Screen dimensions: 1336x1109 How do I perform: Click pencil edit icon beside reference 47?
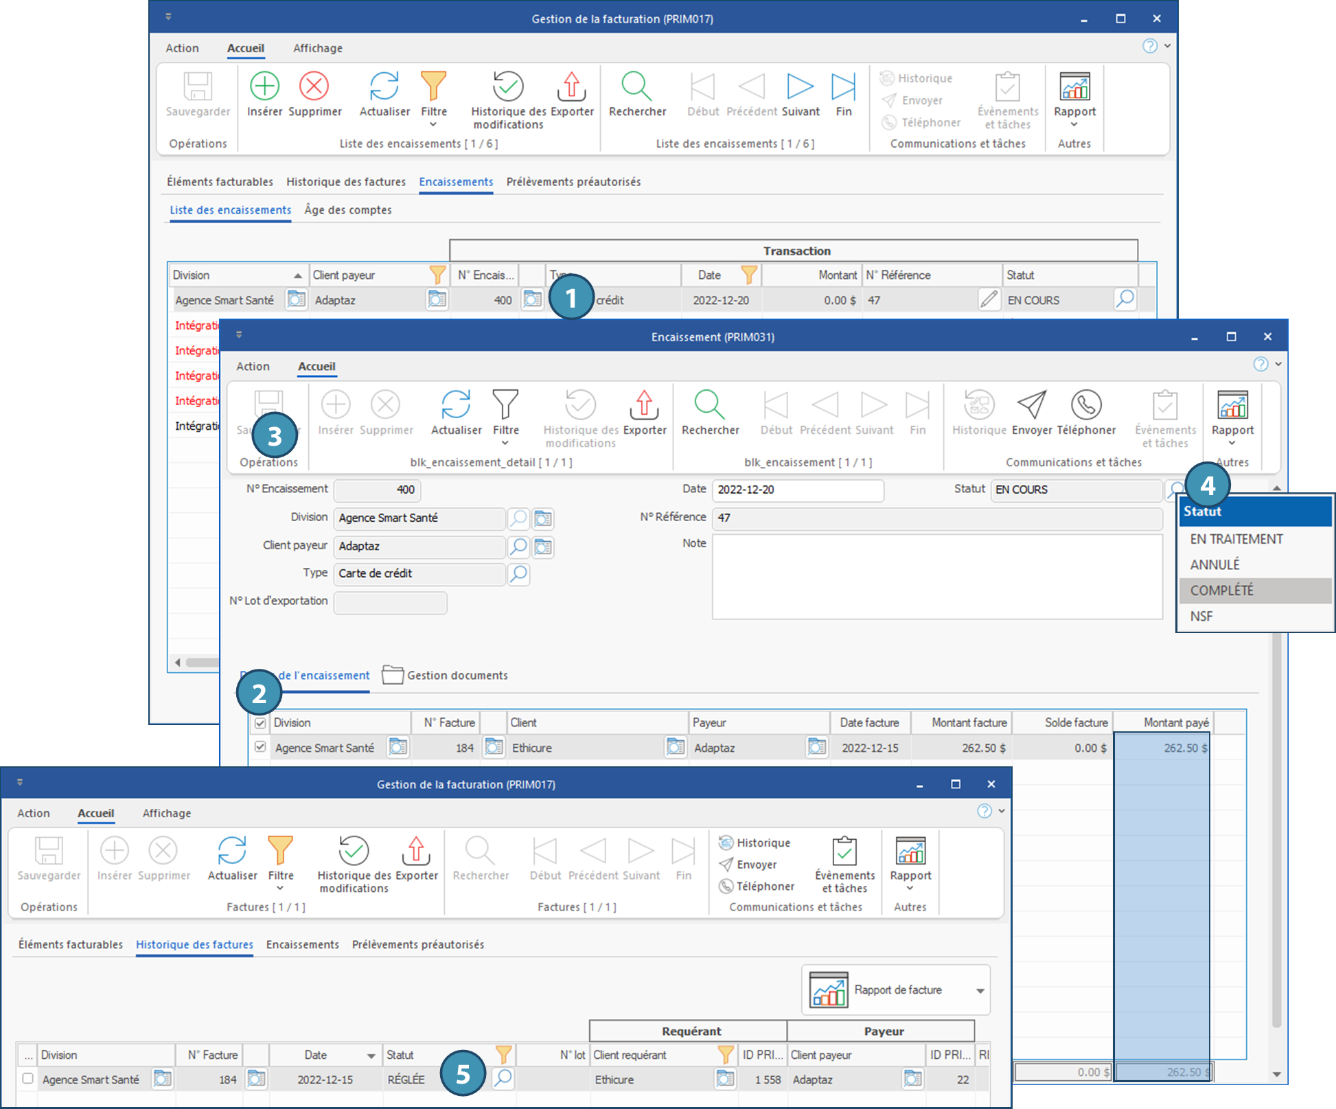tap(988, 300)
